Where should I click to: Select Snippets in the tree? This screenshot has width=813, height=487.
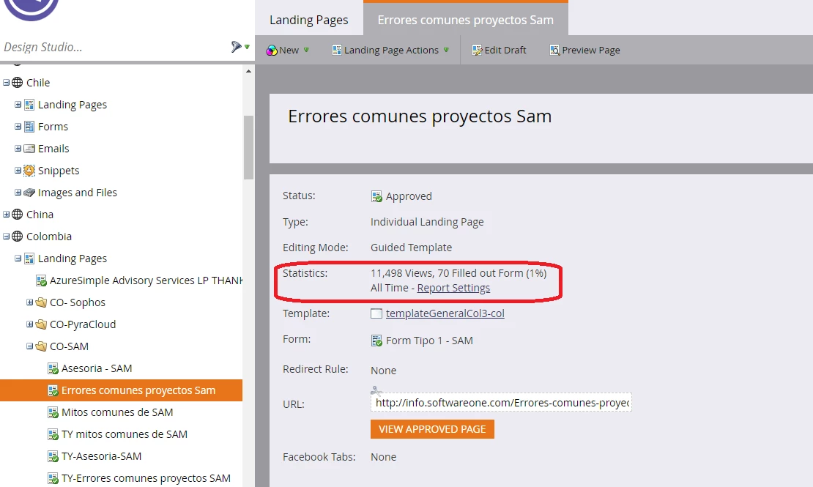59,171
